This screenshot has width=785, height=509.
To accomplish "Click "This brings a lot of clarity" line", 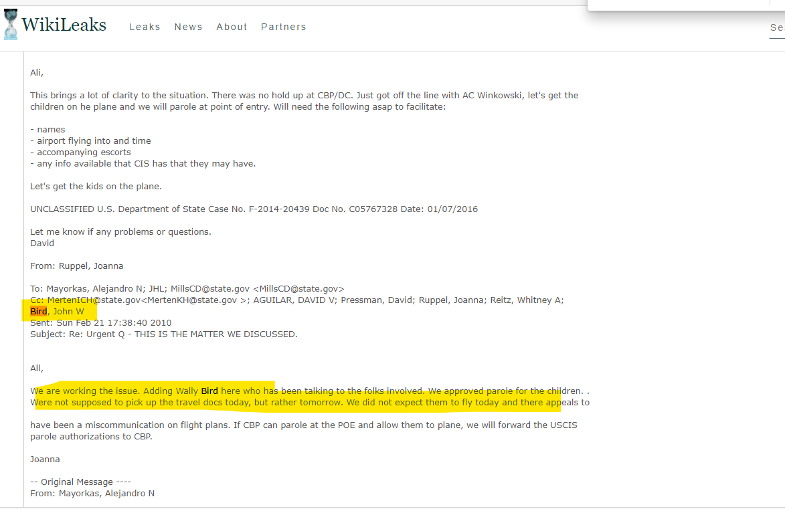I will coord(304,96).
